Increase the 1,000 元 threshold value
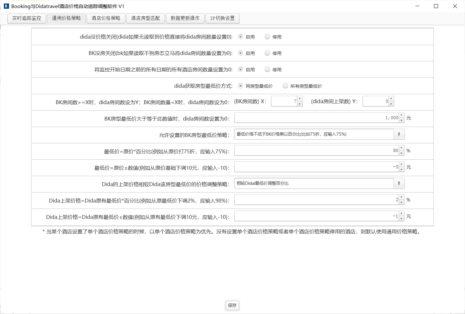 pyautogui.click(x=402, y=115)
